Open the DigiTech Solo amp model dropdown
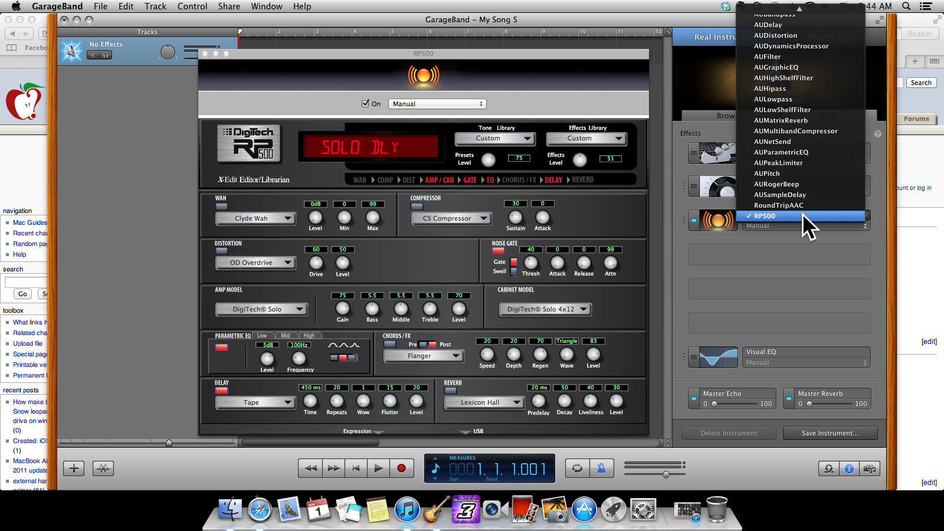The image size is (944, 531). [x=261, y=309]
